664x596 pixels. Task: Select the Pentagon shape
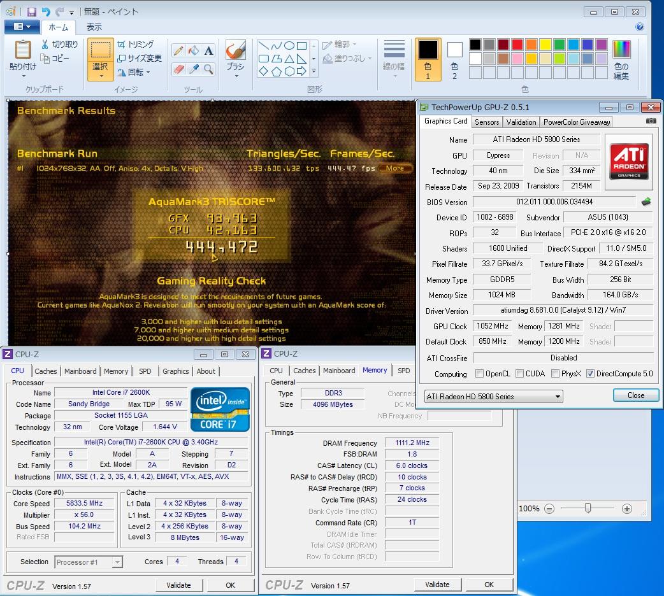[x=276, y=71]
